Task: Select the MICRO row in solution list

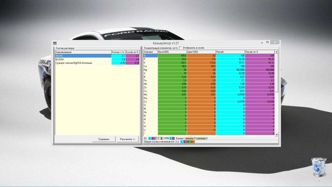Action: click(x=97, y=56)
